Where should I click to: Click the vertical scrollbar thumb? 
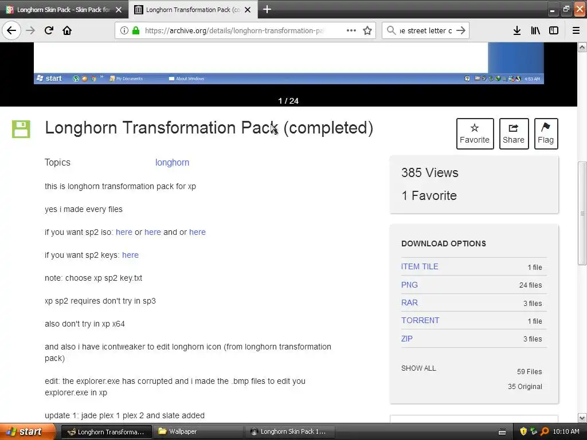point(582,213)
